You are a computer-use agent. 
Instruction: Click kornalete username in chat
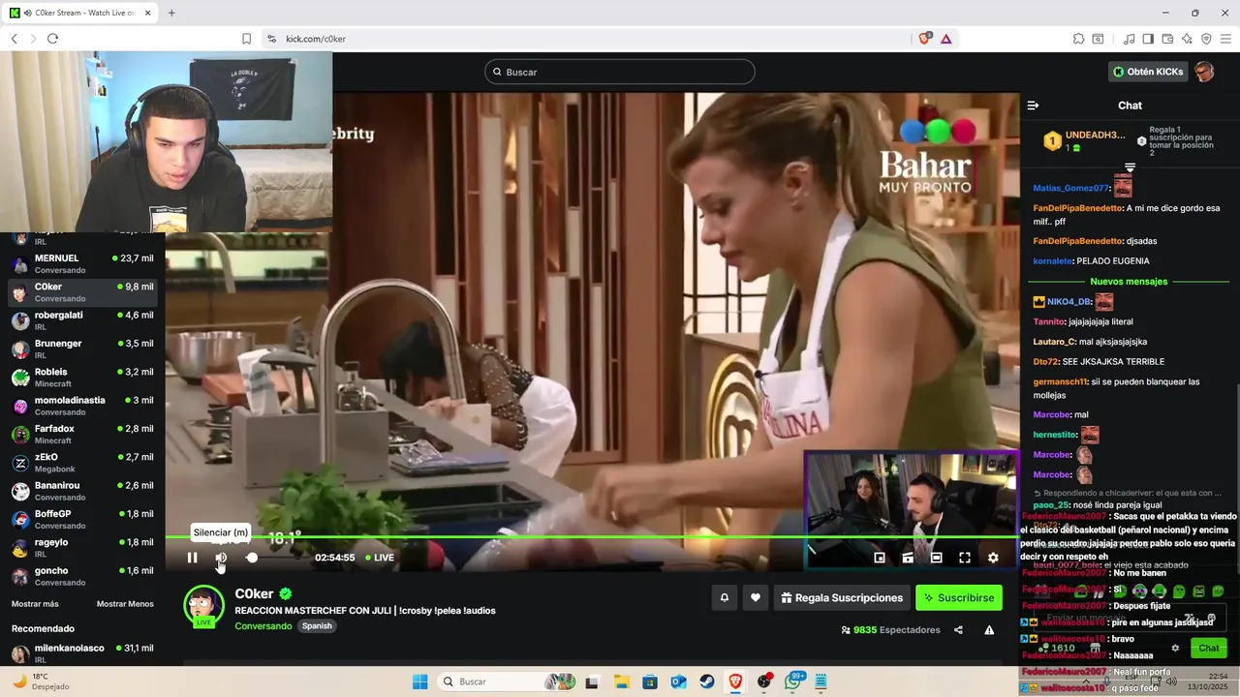1052,261
